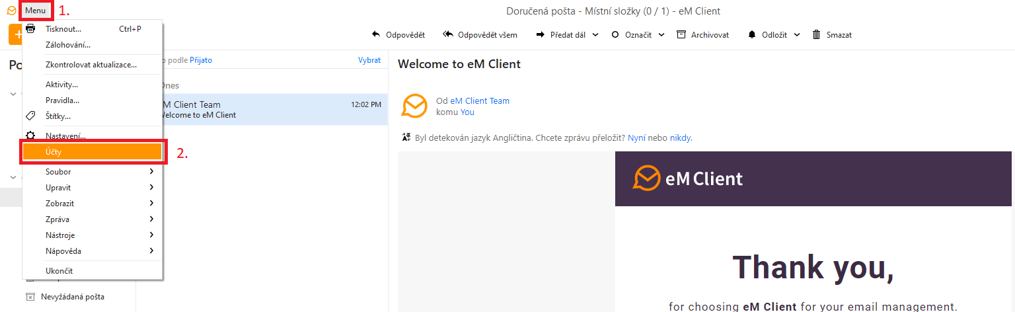Click the Označit mark button
Screen dimensions: 1015x312
pos(632,35)
